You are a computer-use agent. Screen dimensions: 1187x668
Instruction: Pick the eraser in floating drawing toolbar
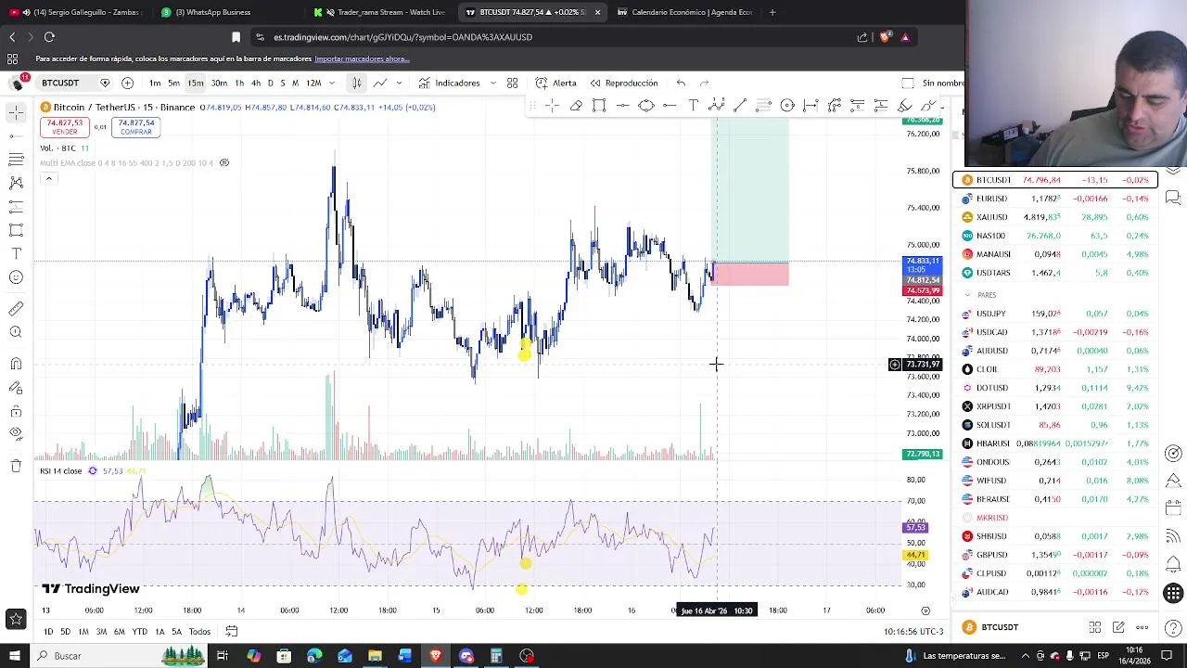click(x=576, y=106)
